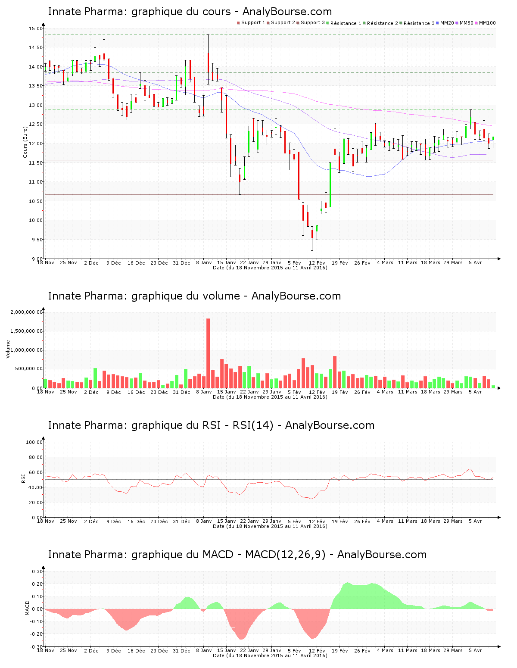Click the 10.50 price axis value
Screen dimensions: 517x668
point(35,201)
